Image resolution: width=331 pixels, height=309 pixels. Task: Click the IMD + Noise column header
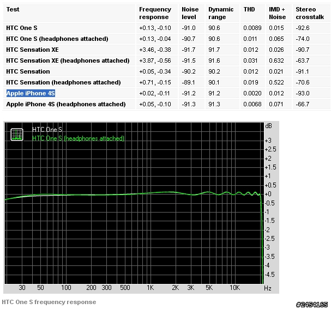pos(278,13)
